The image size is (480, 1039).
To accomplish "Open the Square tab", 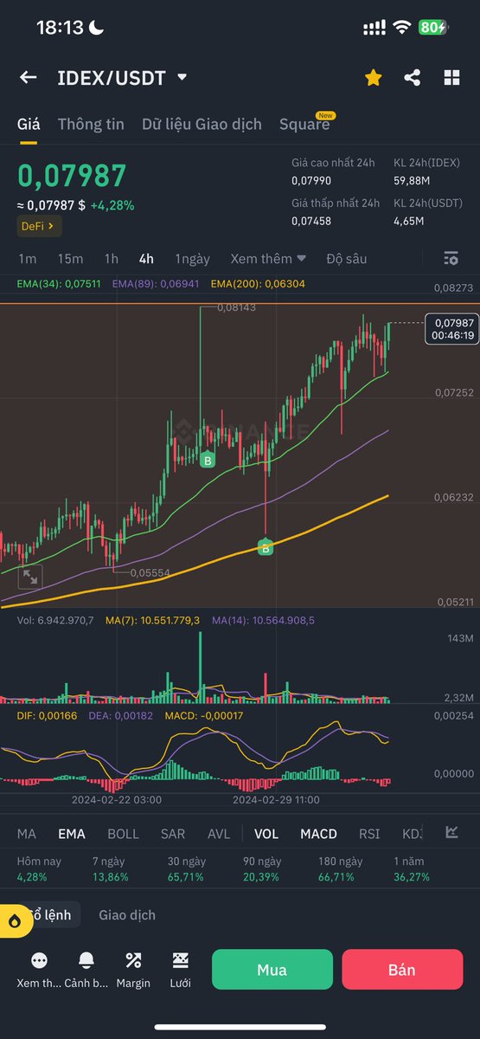I will tap(304, 124).
